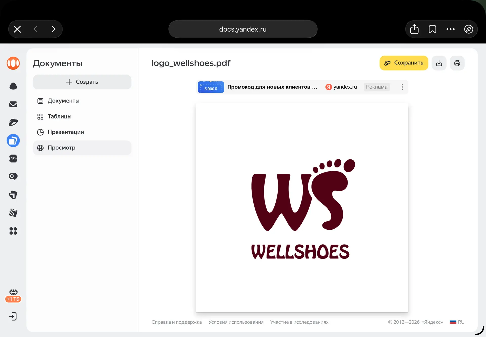486x337 pixels.
Task: Bookmark the page in browser toolbar
Action: click(432, 29)
